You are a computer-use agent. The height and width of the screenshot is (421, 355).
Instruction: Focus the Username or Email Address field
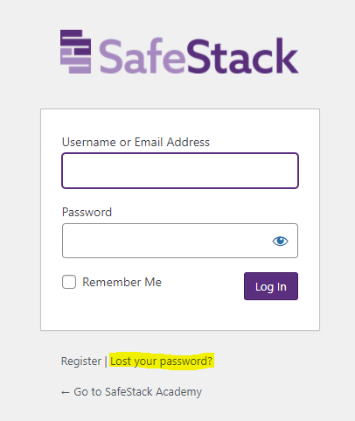coord(180,171)
